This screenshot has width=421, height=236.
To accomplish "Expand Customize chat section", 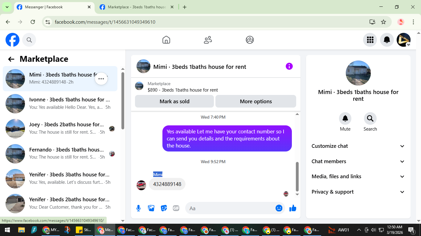I will click(x=358, y=146).
